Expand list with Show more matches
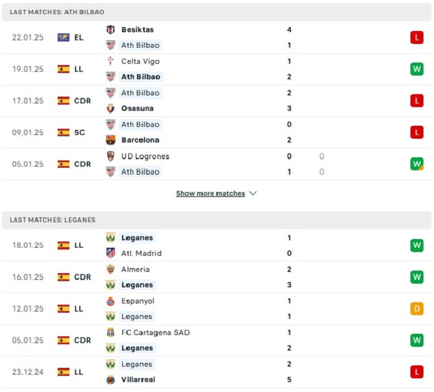Screen dimensions: 434x392 pos(210,193)
